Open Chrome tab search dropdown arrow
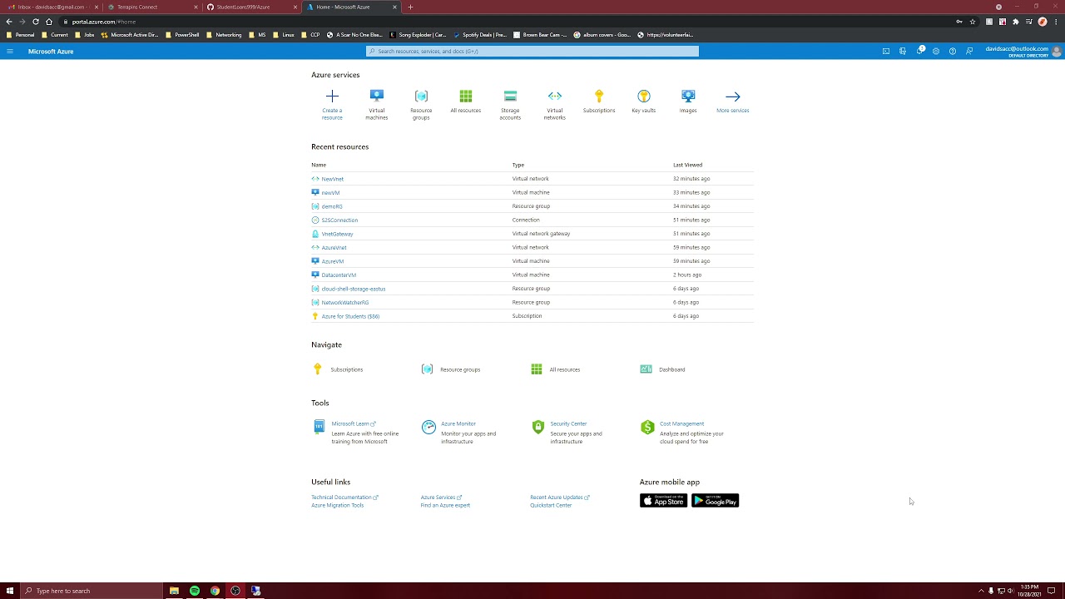 [x=999, y=7]
